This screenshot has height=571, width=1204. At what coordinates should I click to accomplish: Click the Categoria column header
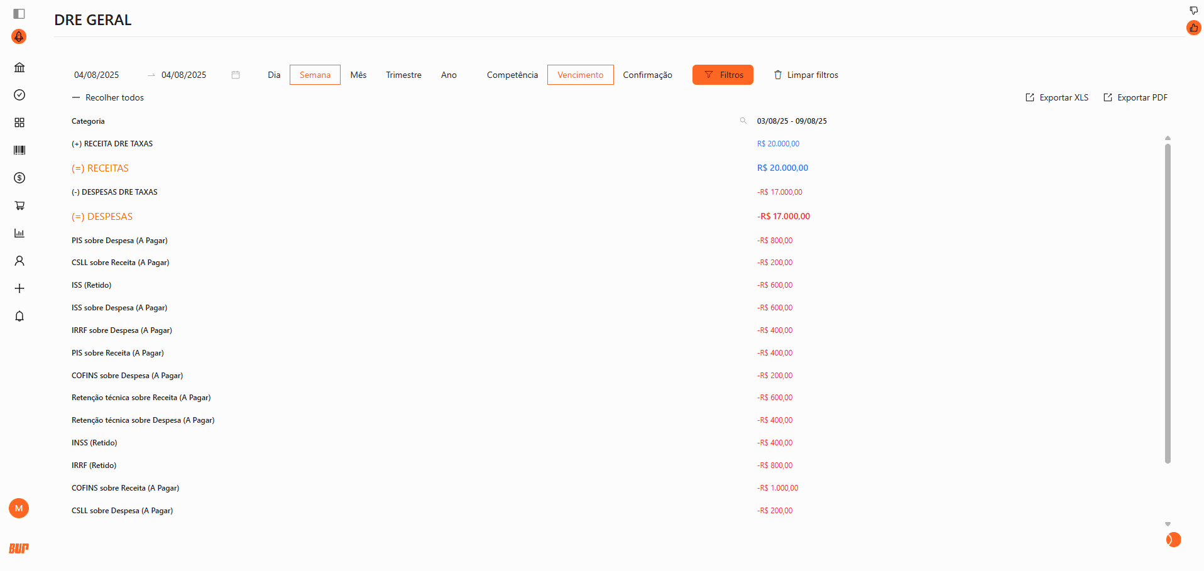[88, 121]
